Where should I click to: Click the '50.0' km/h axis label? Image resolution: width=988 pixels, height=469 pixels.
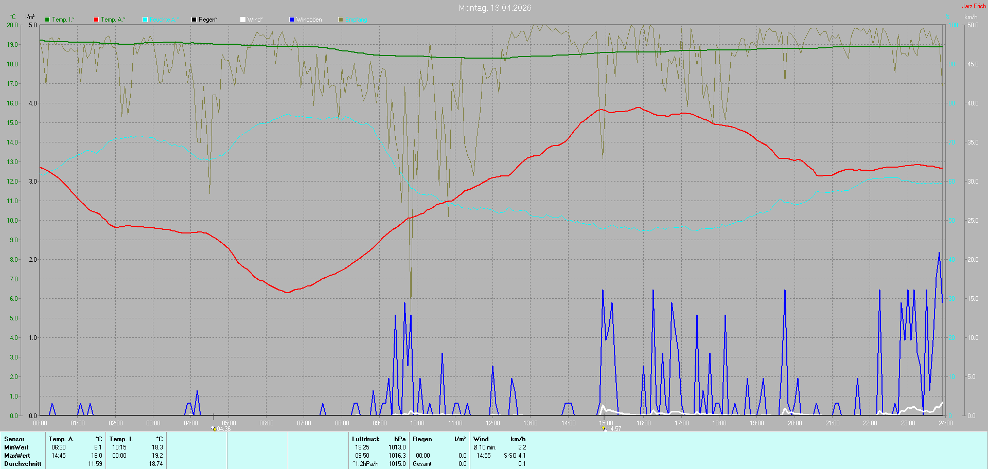[x=973, y=25]
